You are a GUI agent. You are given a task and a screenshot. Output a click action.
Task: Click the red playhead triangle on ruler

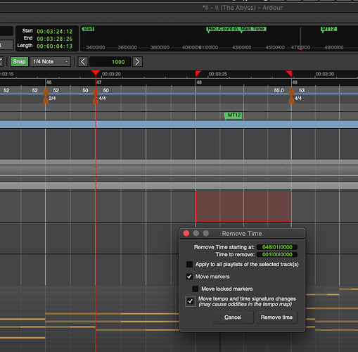(x=96, y=73)
